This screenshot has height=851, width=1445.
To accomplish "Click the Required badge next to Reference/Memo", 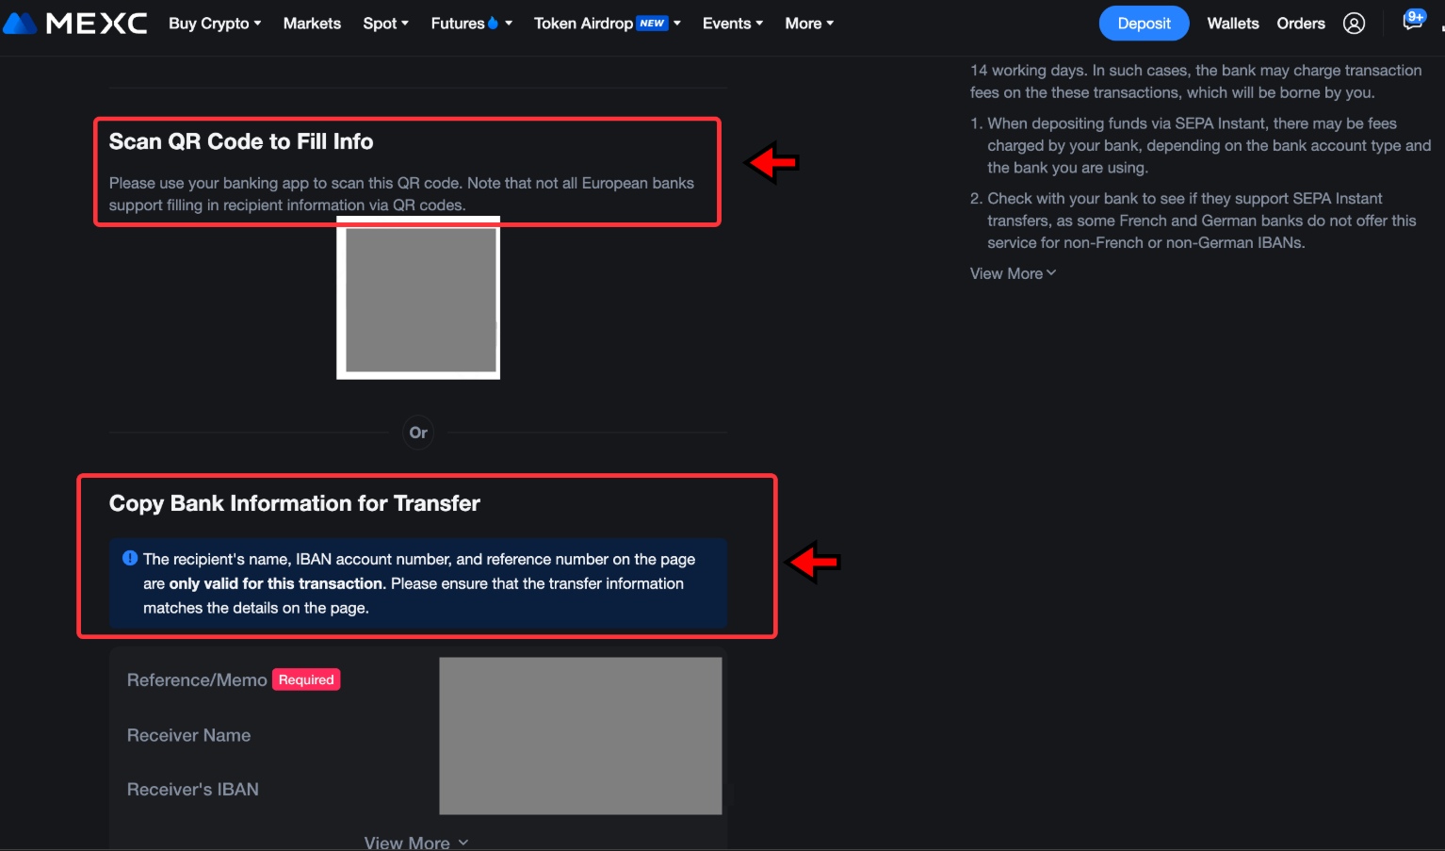I will (305, 679).
